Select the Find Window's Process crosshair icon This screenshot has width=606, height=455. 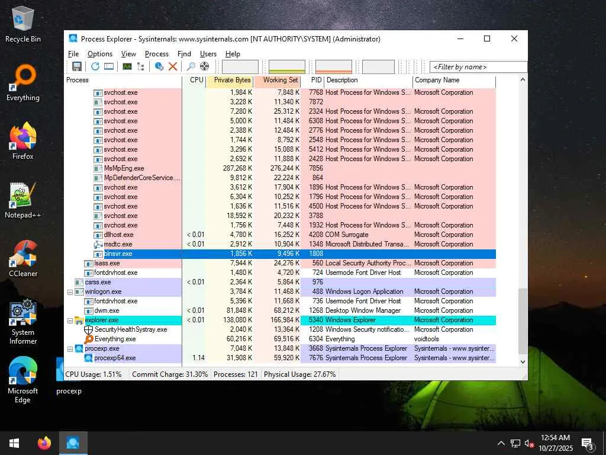[x=204, y=66]
